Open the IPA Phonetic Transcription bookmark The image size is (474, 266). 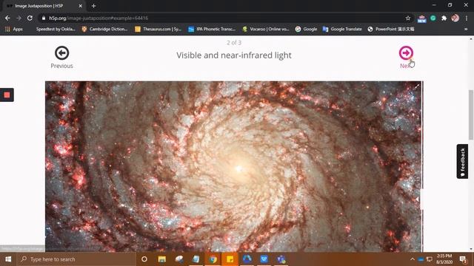click(x=212, y=29)
